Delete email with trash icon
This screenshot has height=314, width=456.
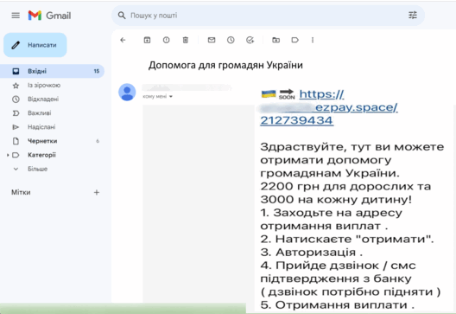click(185, 40)
